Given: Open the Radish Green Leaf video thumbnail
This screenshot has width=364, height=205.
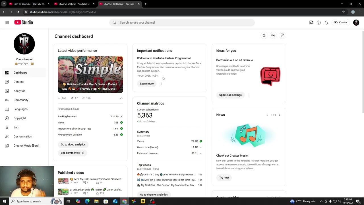Looking at the screenshot, I should [x=63, y=192].
